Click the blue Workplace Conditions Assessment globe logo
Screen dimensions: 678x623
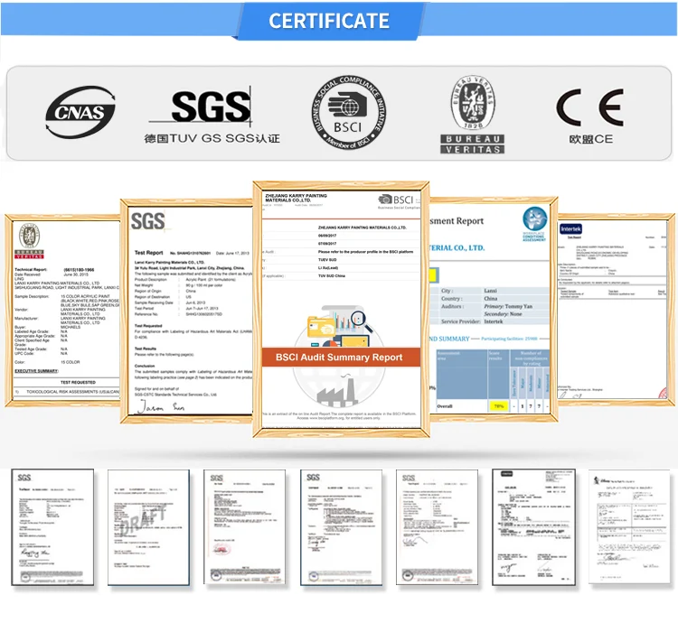(534, 223)
